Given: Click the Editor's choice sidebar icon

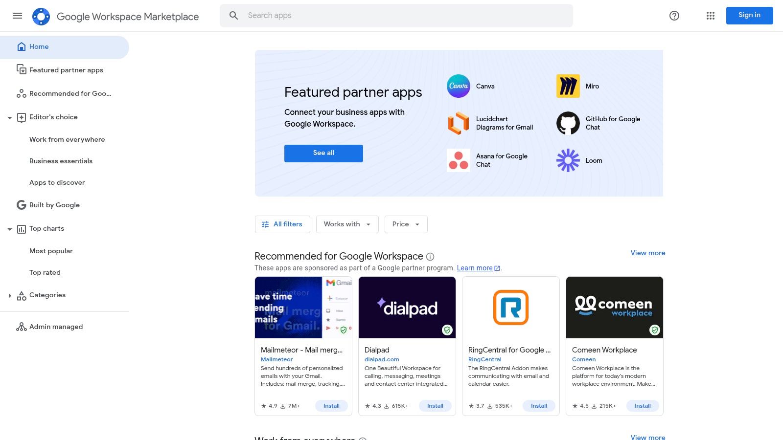Looking at the screenshot, I should pyautogui.click(x=22, y=117).
